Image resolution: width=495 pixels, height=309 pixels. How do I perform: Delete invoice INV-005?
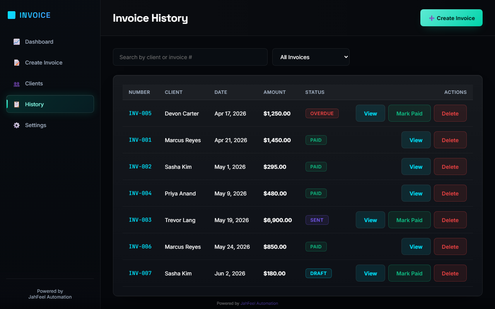pos(450,113)
